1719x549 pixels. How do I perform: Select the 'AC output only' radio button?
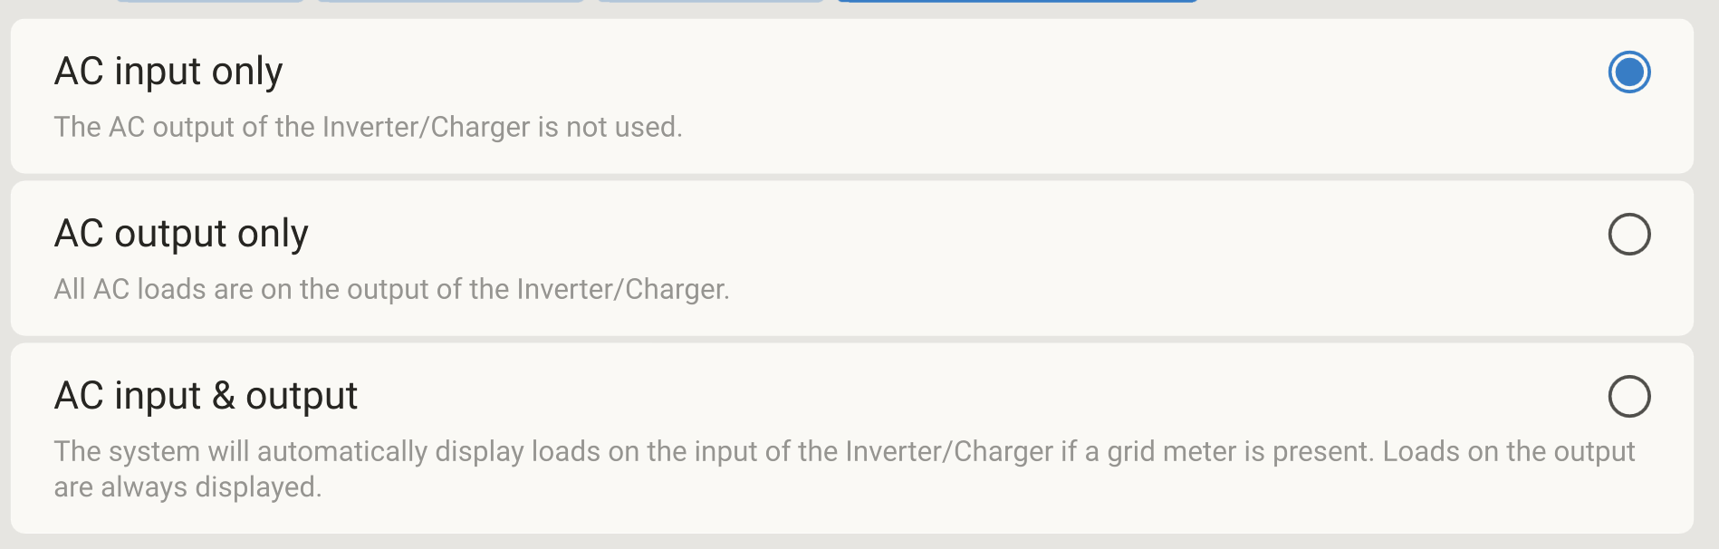(x=1628, y=235)
